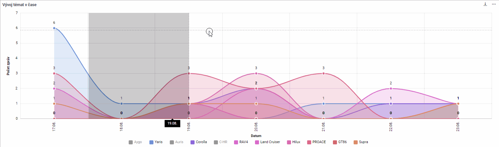Click the data point of 2 on 22.08.
The height and width of the screenshot is (147, 499).
[x=391, y=88]
